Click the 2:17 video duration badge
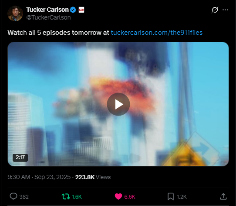 tap(20, 157)
